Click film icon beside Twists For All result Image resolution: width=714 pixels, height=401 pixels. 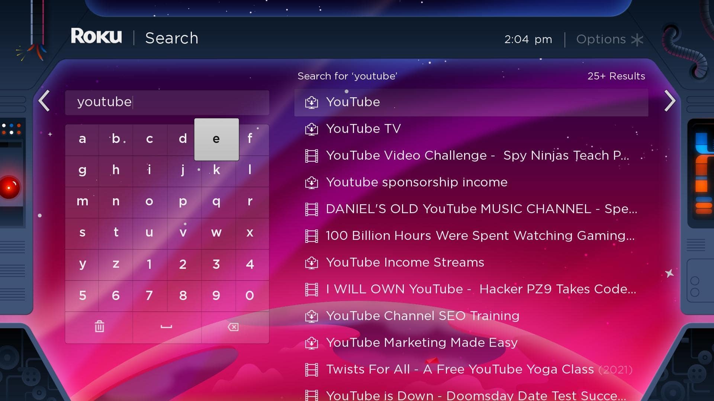[312, 369]
